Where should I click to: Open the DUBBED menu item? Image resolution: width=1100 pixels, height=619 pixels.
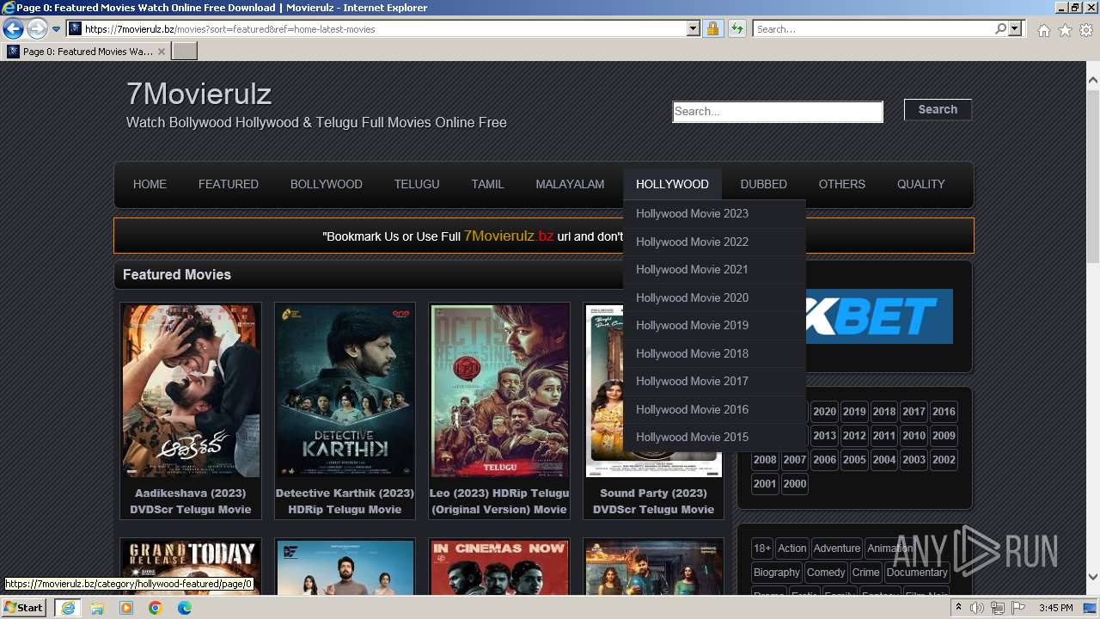[x=764, y=184]
